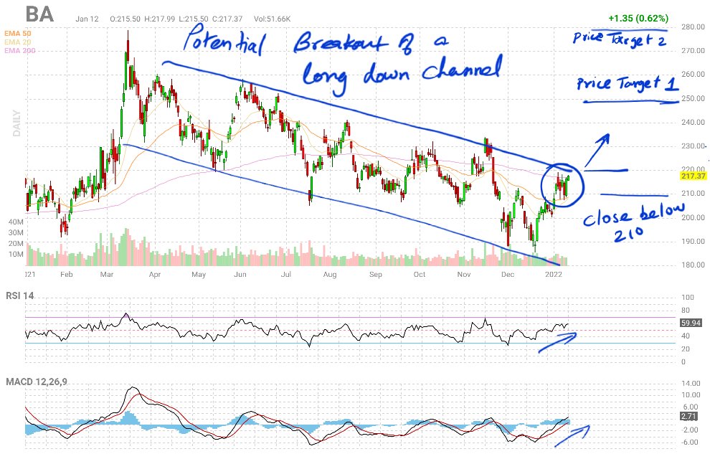Click the 230.00 price axis label
The image size is (710, 459).
[693, 146]
